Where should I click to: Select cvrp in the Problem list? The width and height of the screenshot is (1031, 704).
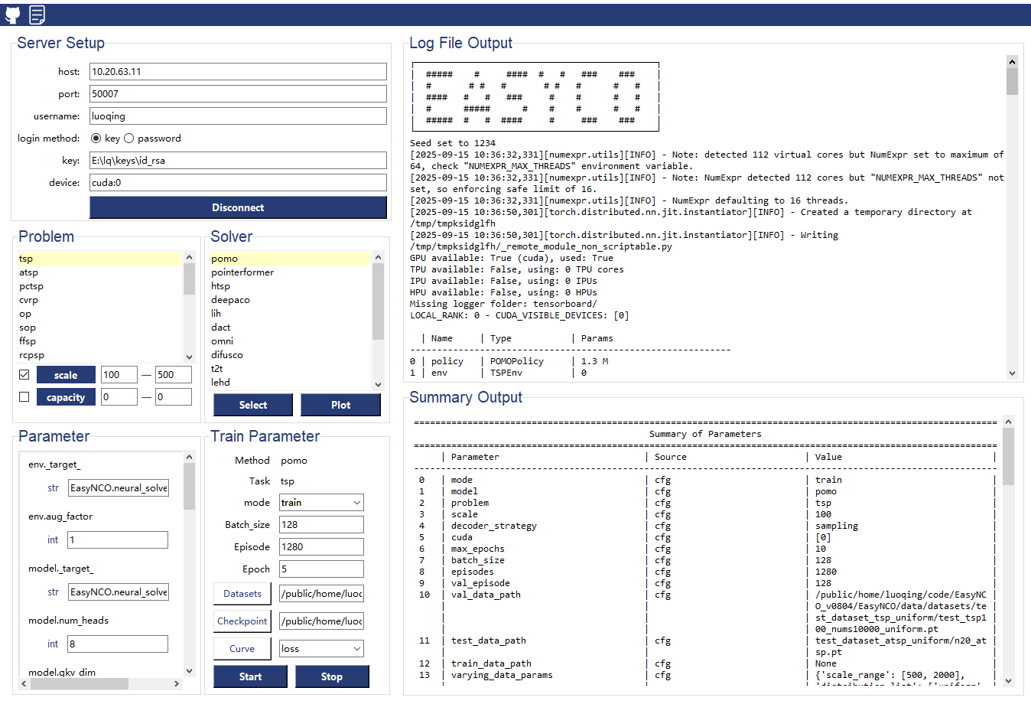100,300
